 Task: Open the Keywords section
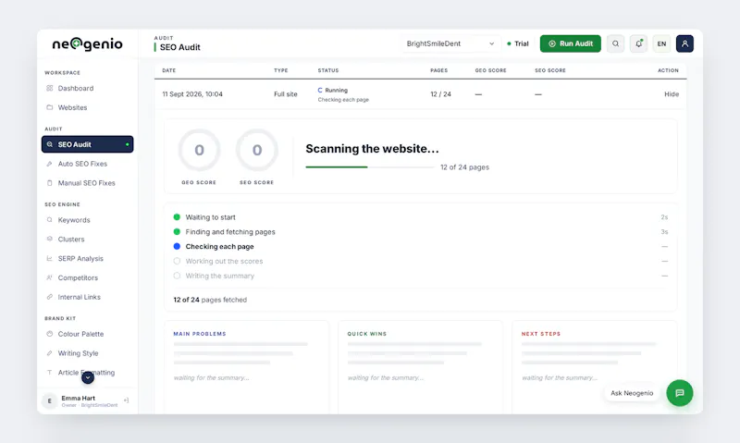click(87, 220)
